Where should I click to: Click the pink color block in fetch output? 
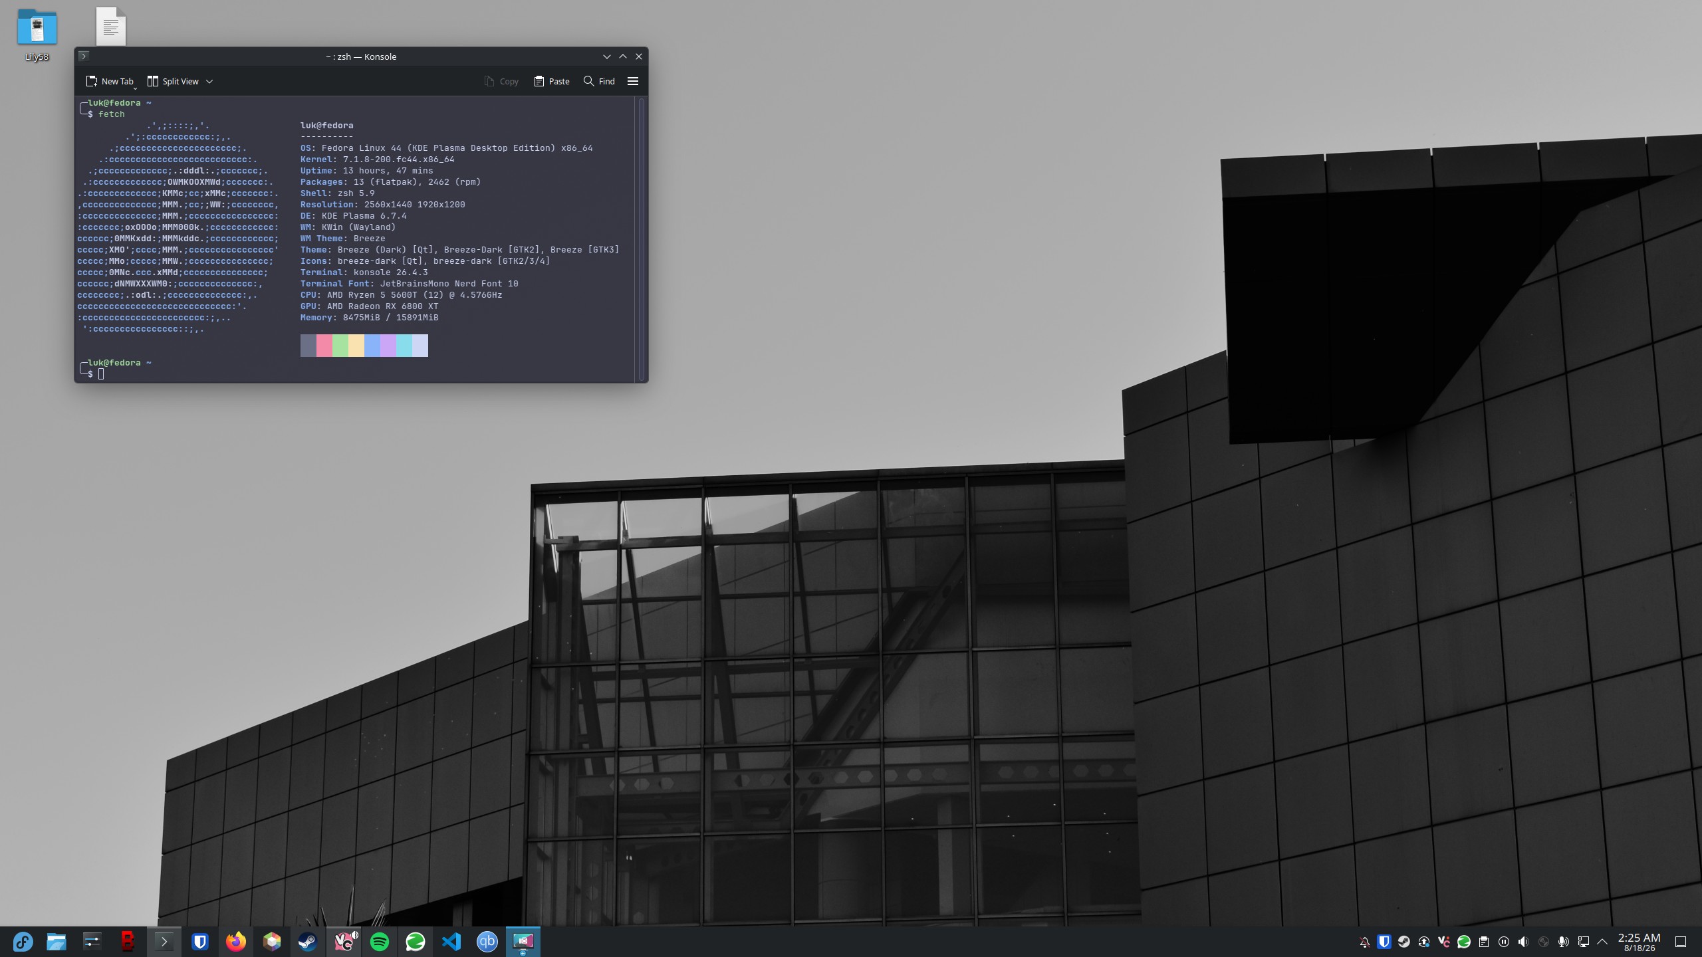point(324,346)
